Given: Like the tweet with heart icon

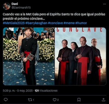Looking at the screenshot, I should pos(55,100).
